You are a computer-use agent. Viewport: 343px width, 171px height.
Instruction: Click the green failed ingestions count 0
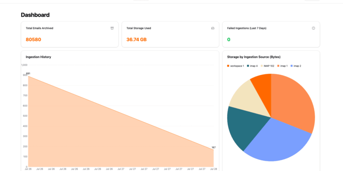229,40
